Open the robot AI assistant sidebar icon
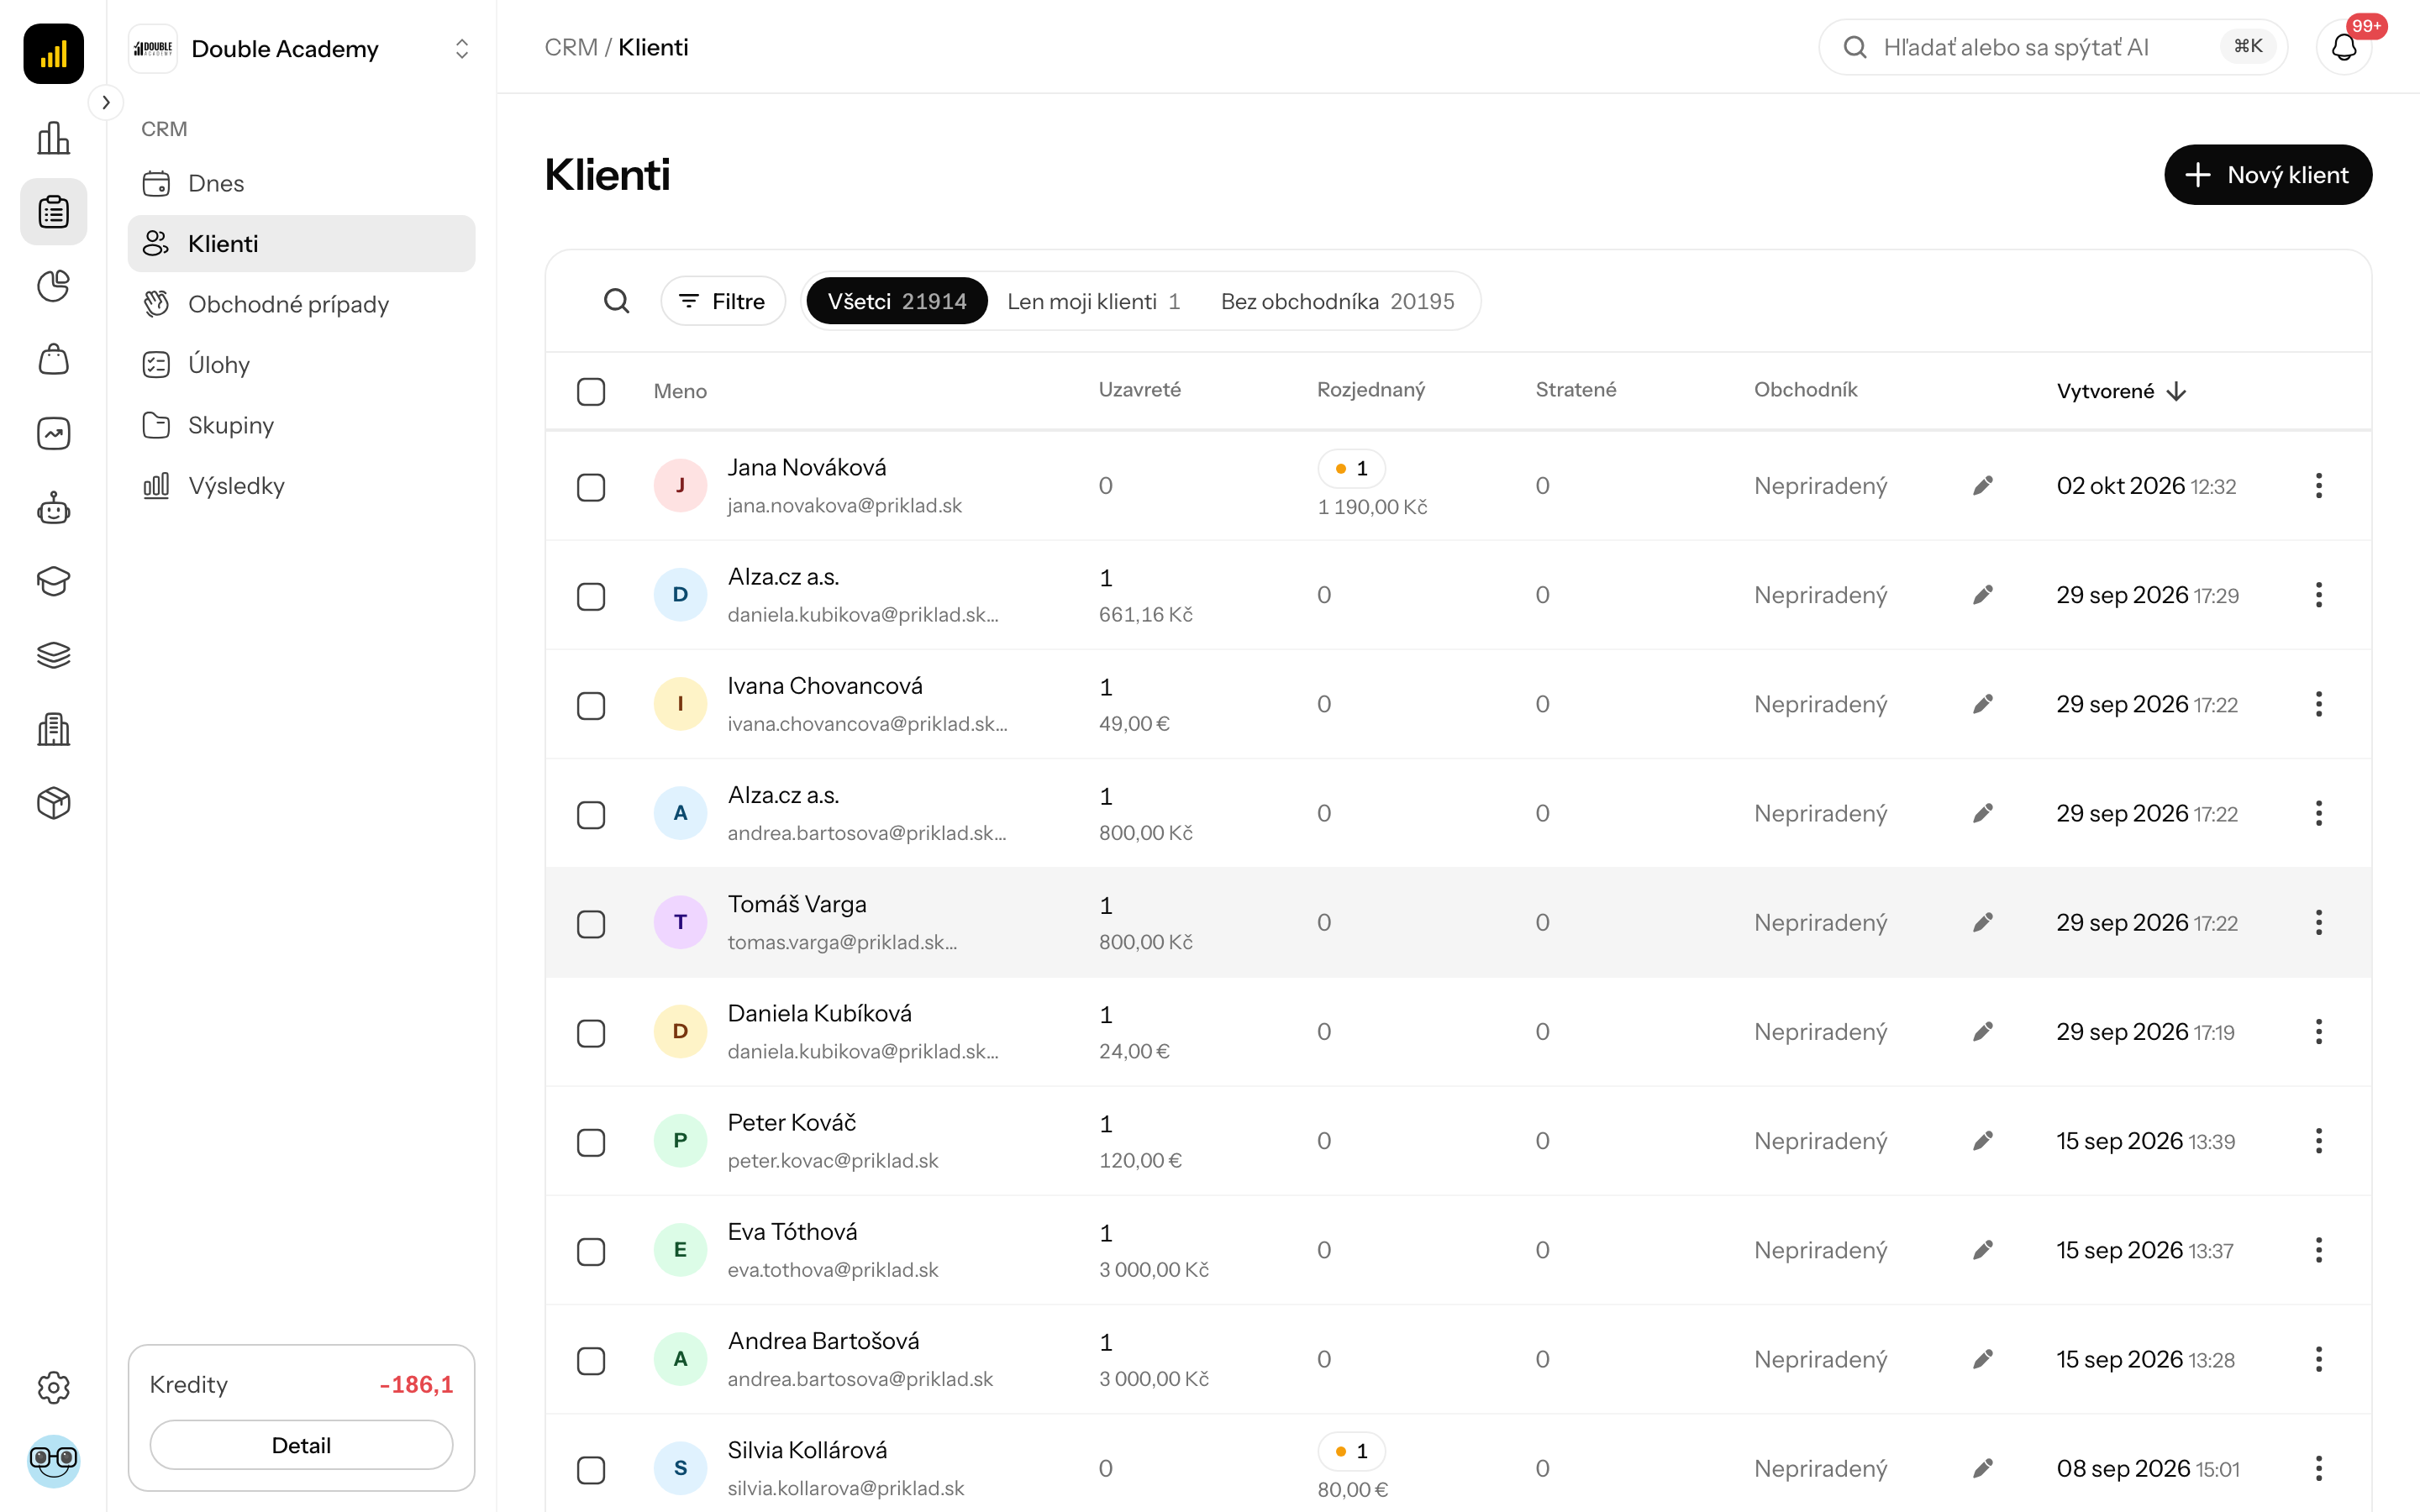Image resolution: width=2420 pixels, height=1512 pixels. click(53, 508)
